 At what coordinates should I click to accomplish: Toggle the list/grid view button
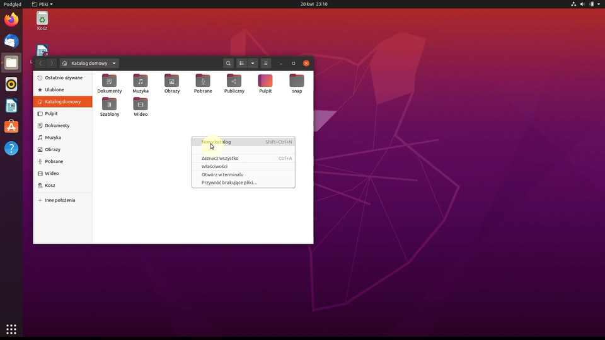(x=242, y=63)
